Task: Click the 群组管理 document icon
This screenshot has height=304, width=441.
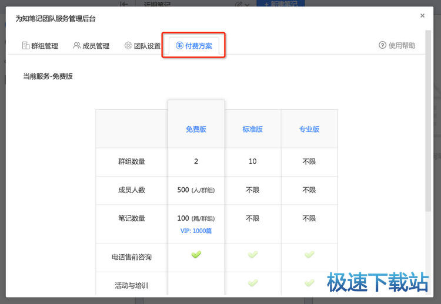Action: 26,45
